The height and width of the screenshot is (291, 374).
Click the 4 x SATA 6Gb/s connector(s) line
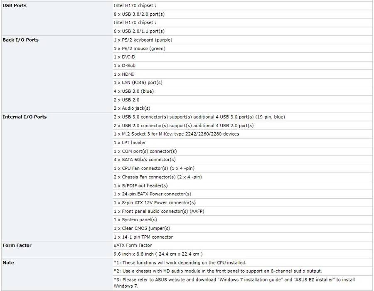(x=145, y=160)
